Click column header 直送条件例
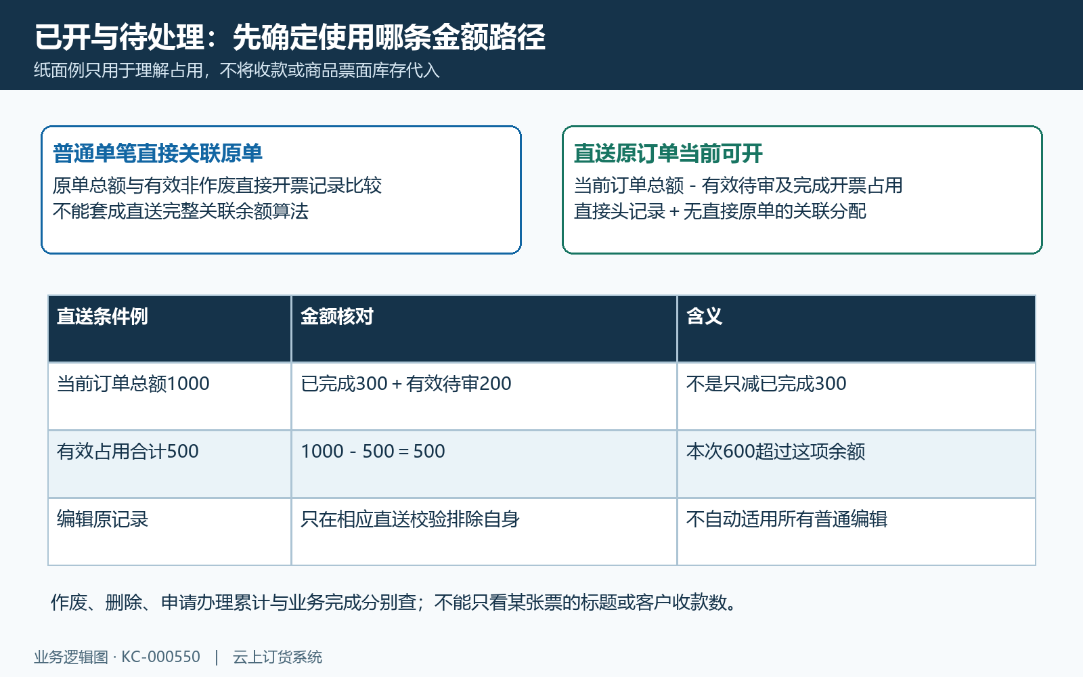1083x677 pixels. pos(169,328)
